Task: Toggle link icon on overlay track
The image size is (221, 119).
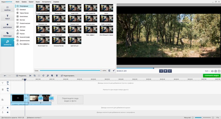Action: pyautogui.click(x=8, y=90)
